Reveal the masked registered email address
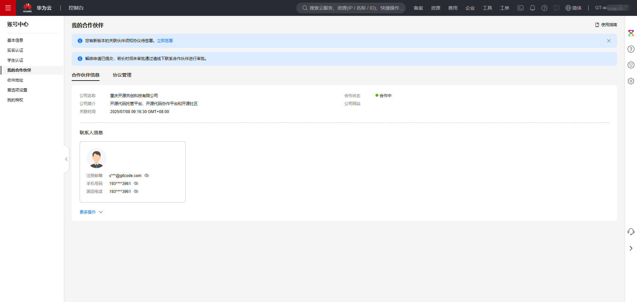Screen dimensions: 637x302 click(x=147, y=175)
